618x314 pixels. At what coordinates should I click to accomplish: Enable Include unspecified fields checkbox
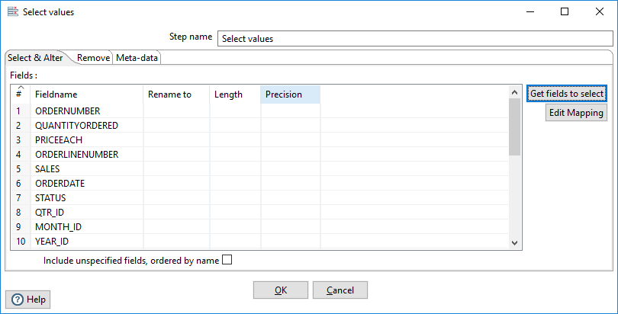227,260
